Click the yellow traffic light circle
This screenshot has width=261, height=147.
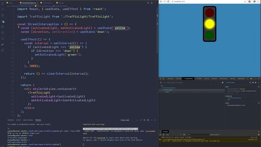click(x=210, y=24)
